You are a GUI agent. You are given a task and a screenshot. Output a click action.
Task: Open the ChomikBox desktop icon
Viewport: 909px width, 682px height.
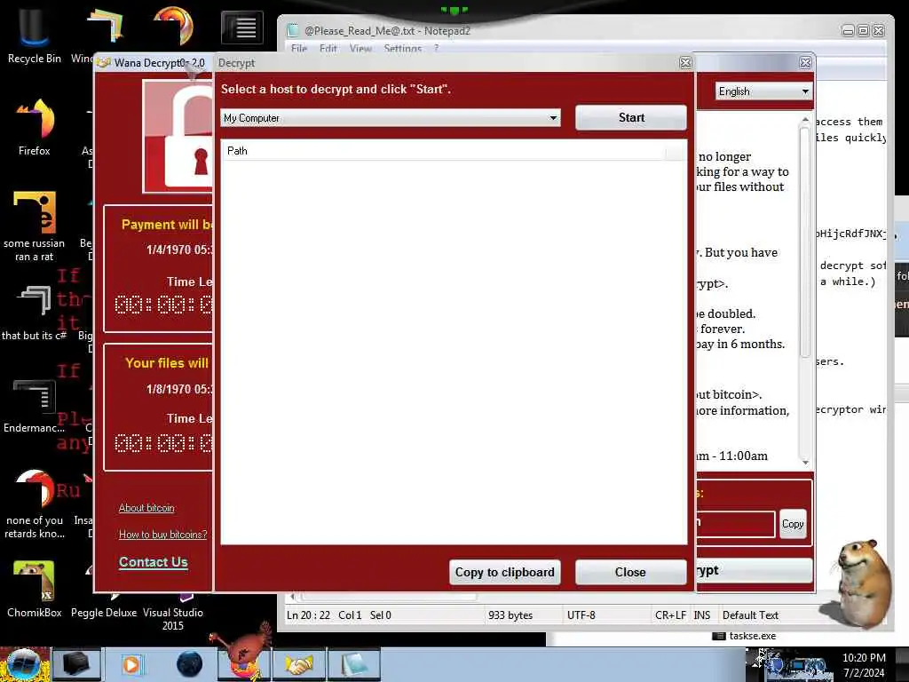tap(34, 588)
